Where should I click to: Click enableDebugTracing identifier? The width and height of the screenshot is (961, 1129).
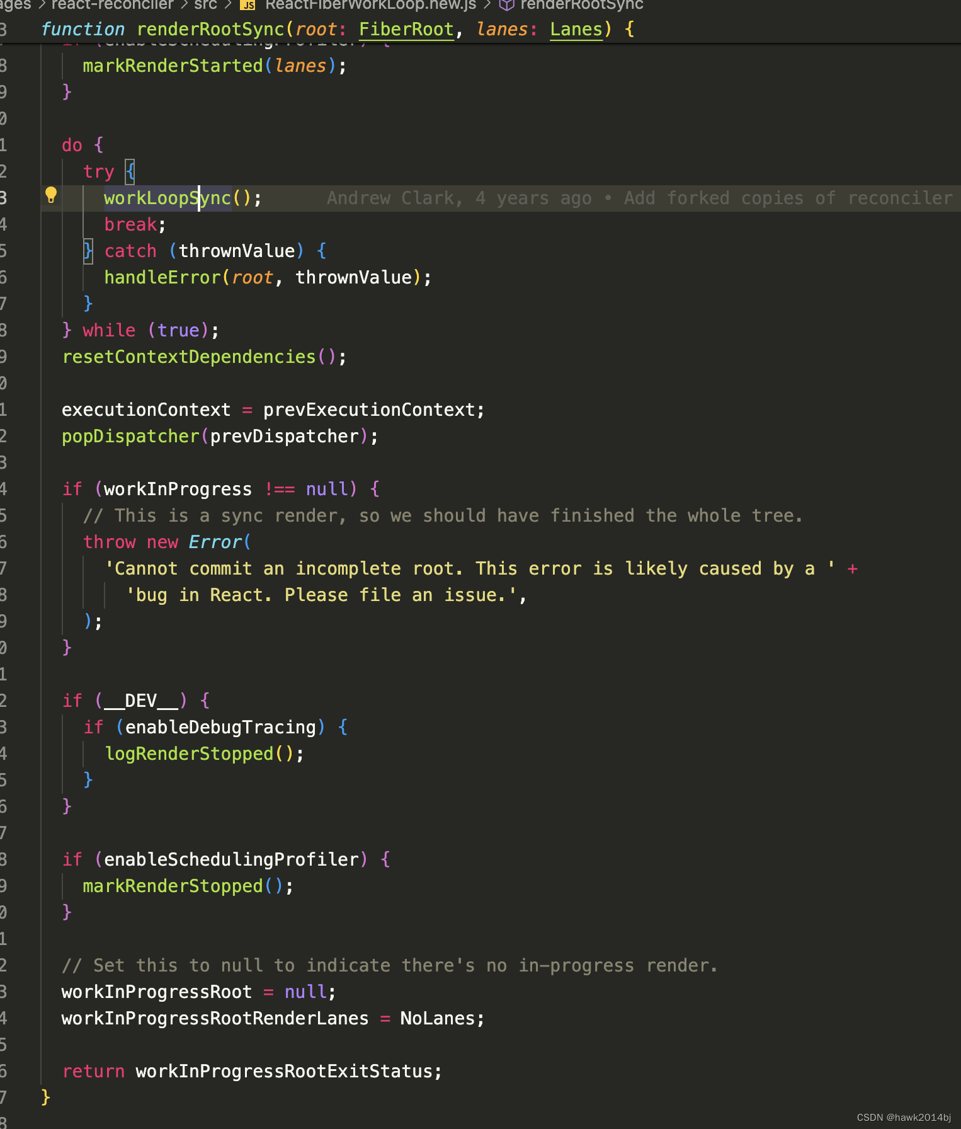click(220, 727)
